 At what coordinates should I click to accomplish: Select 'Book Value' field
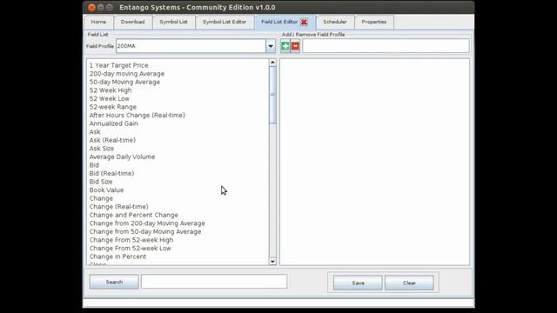106,190
